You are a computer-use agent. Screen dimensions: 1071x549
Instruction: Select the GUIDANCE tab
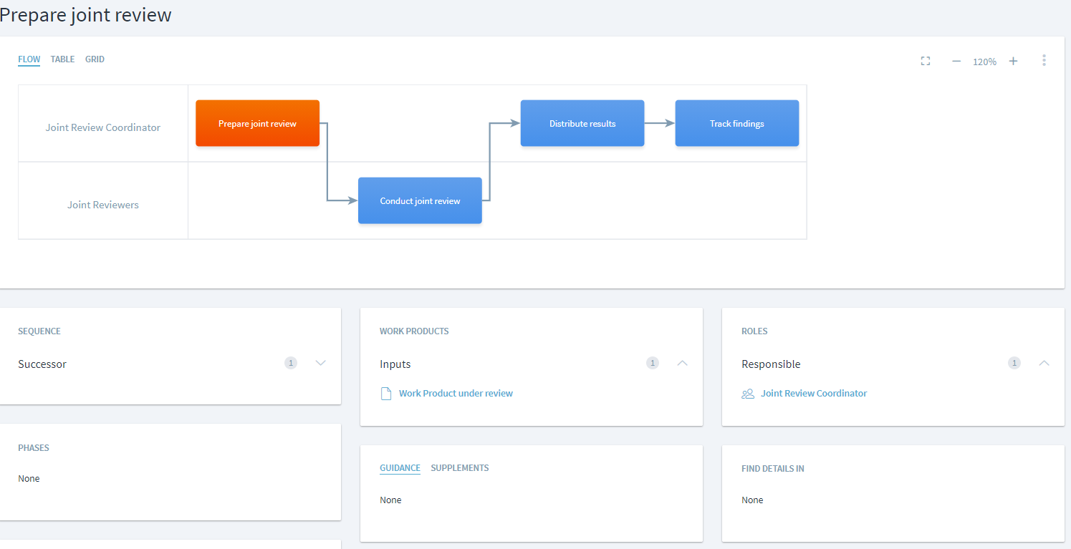(x=400, y=468)
